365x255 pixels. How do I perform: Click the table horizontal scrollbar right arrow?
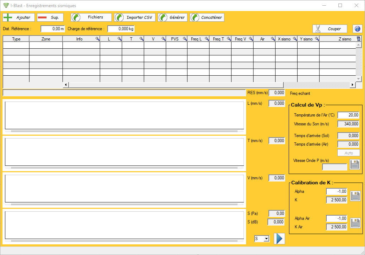[x=353, y=85]
